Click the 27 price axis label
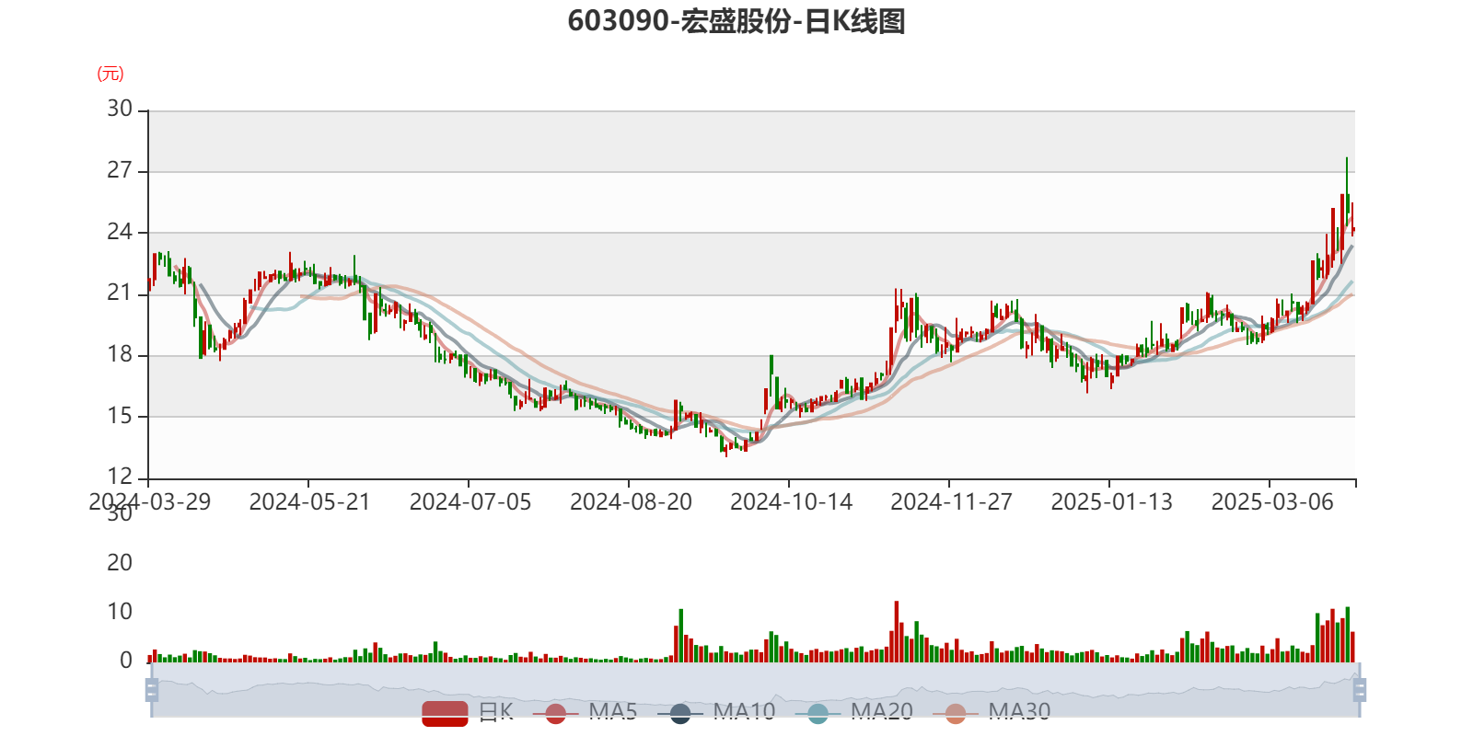 tap(120, 170)
